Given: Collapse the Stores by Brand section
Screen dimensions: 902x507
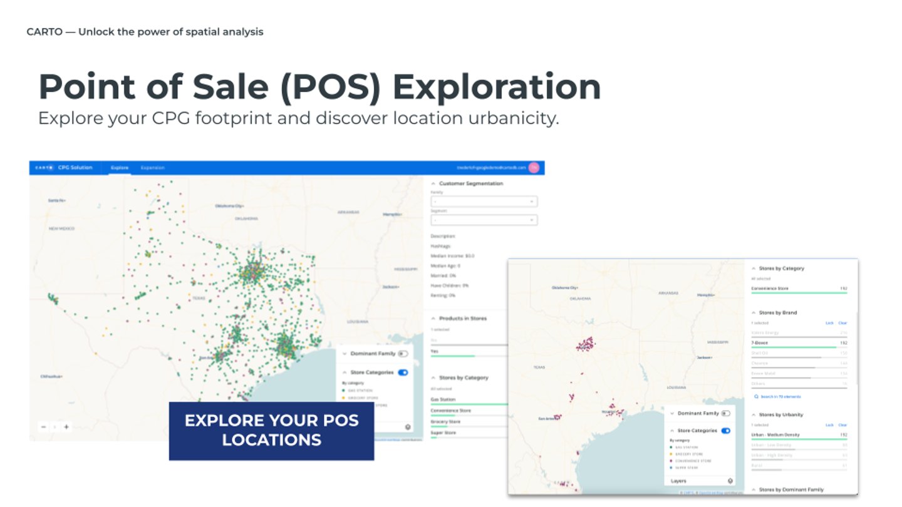Looking at the screenshot, I should pyautogui.click(x=754, y=312).
